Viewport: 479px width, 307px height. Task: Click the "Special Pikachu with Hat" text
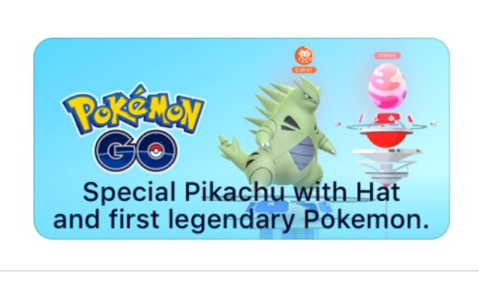coord(242,193)
